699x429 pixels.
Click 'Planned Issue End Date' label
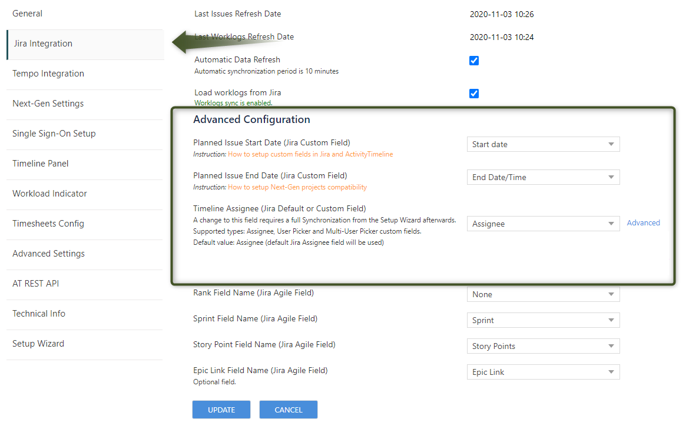(270, 175)
